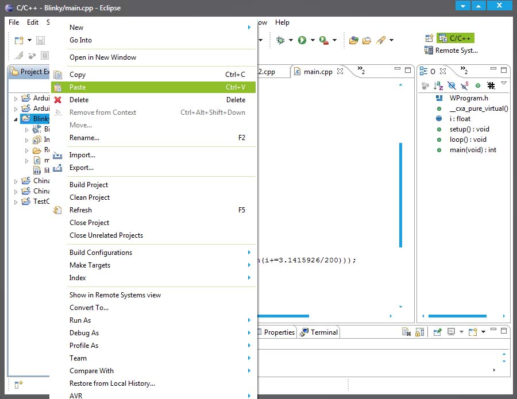517x399 pixels.
Task: Toggle Group Includes hash icon in Outline
Action: point(491,86)
